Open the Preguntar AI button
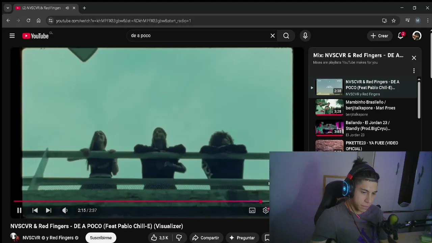Screen dimensions: 432x243 pyautogui.click(x=242, y=238)
